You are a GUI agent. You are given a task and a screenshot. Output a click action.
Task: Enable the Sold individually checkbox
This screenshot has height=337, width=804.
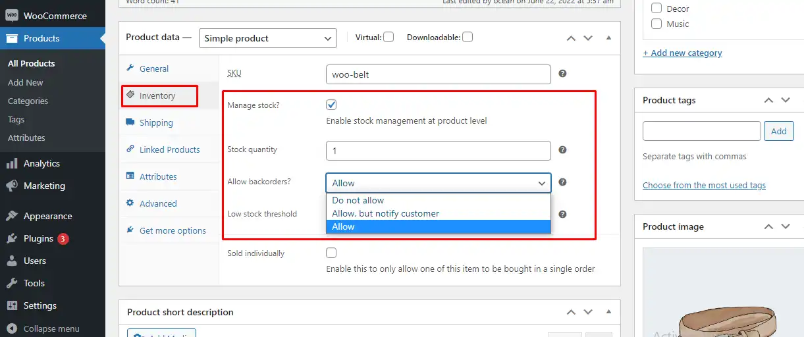tap(331, 253)
